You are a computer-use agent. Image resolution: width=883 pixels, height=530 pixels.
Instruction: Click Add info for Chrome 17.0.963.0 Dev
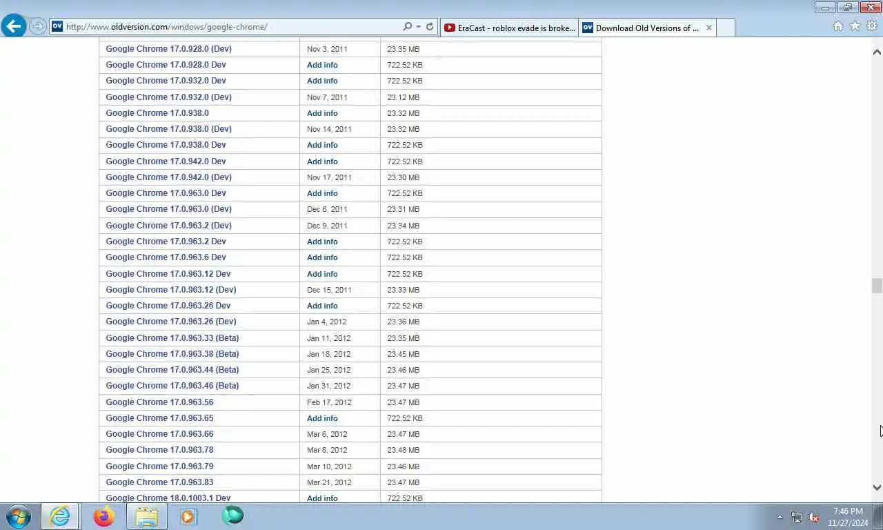click(x=322, y=193)
